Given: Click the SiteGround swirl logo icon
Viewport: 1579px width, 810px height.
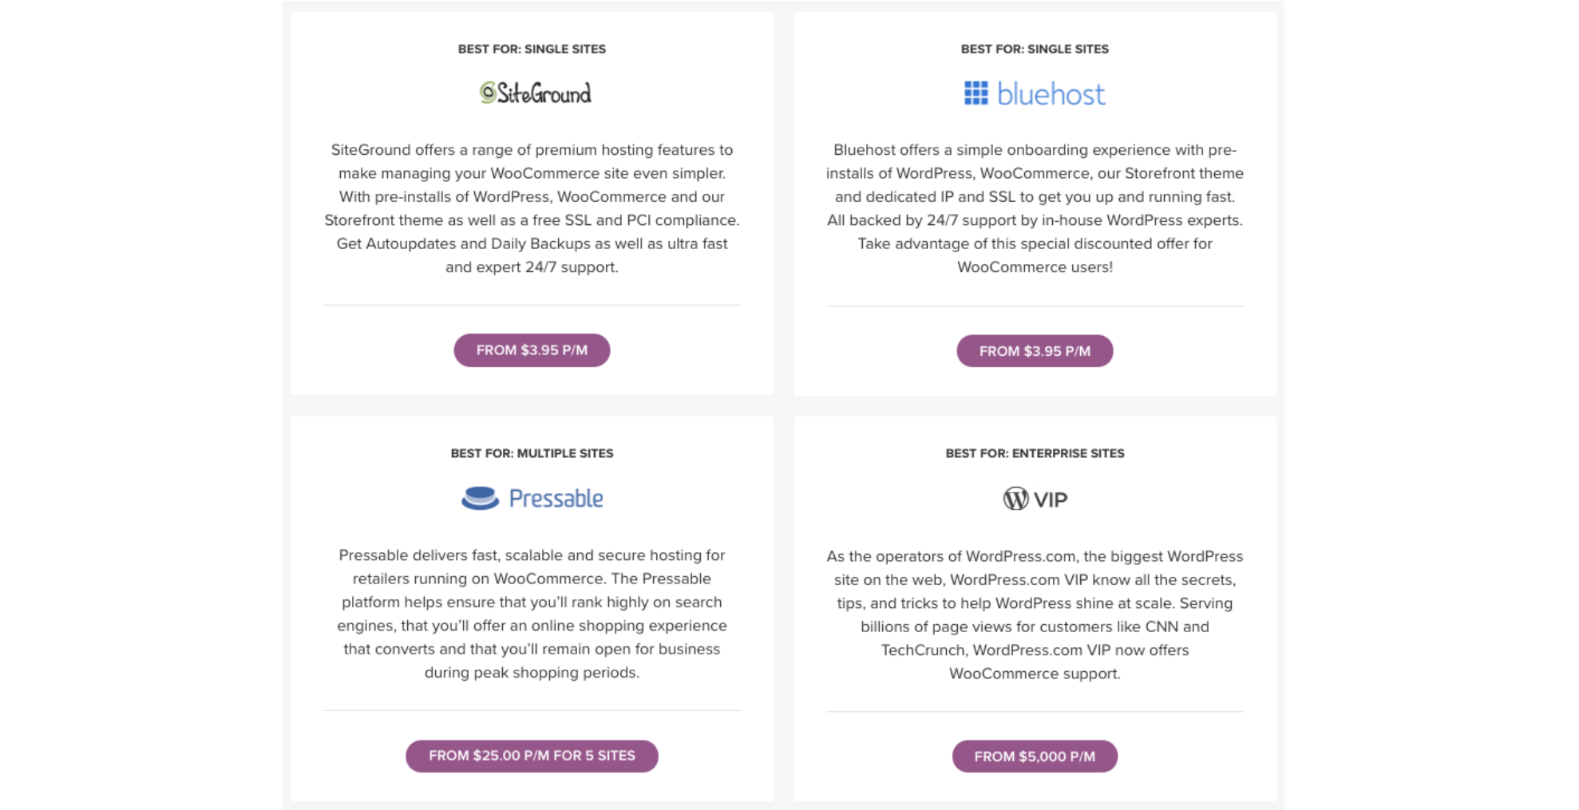Looking at the screenshot, I should tap(488, 93).
